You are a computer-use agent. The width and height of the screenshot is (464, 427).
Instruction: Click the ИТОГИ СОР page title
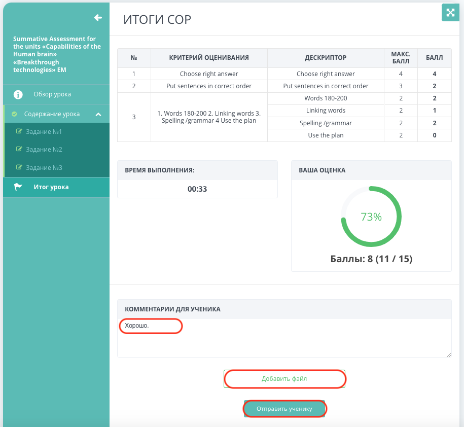coord(157,20)
